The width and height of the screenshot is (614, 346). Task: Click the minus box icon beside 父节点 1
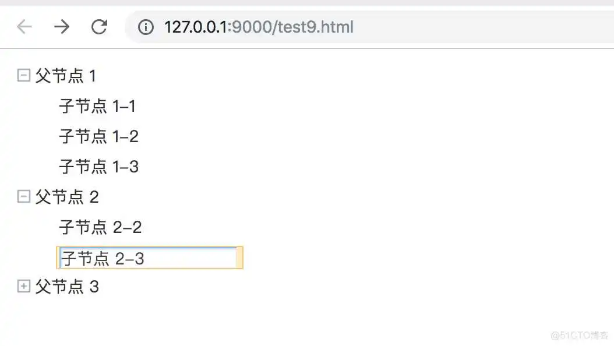point(23,75)
